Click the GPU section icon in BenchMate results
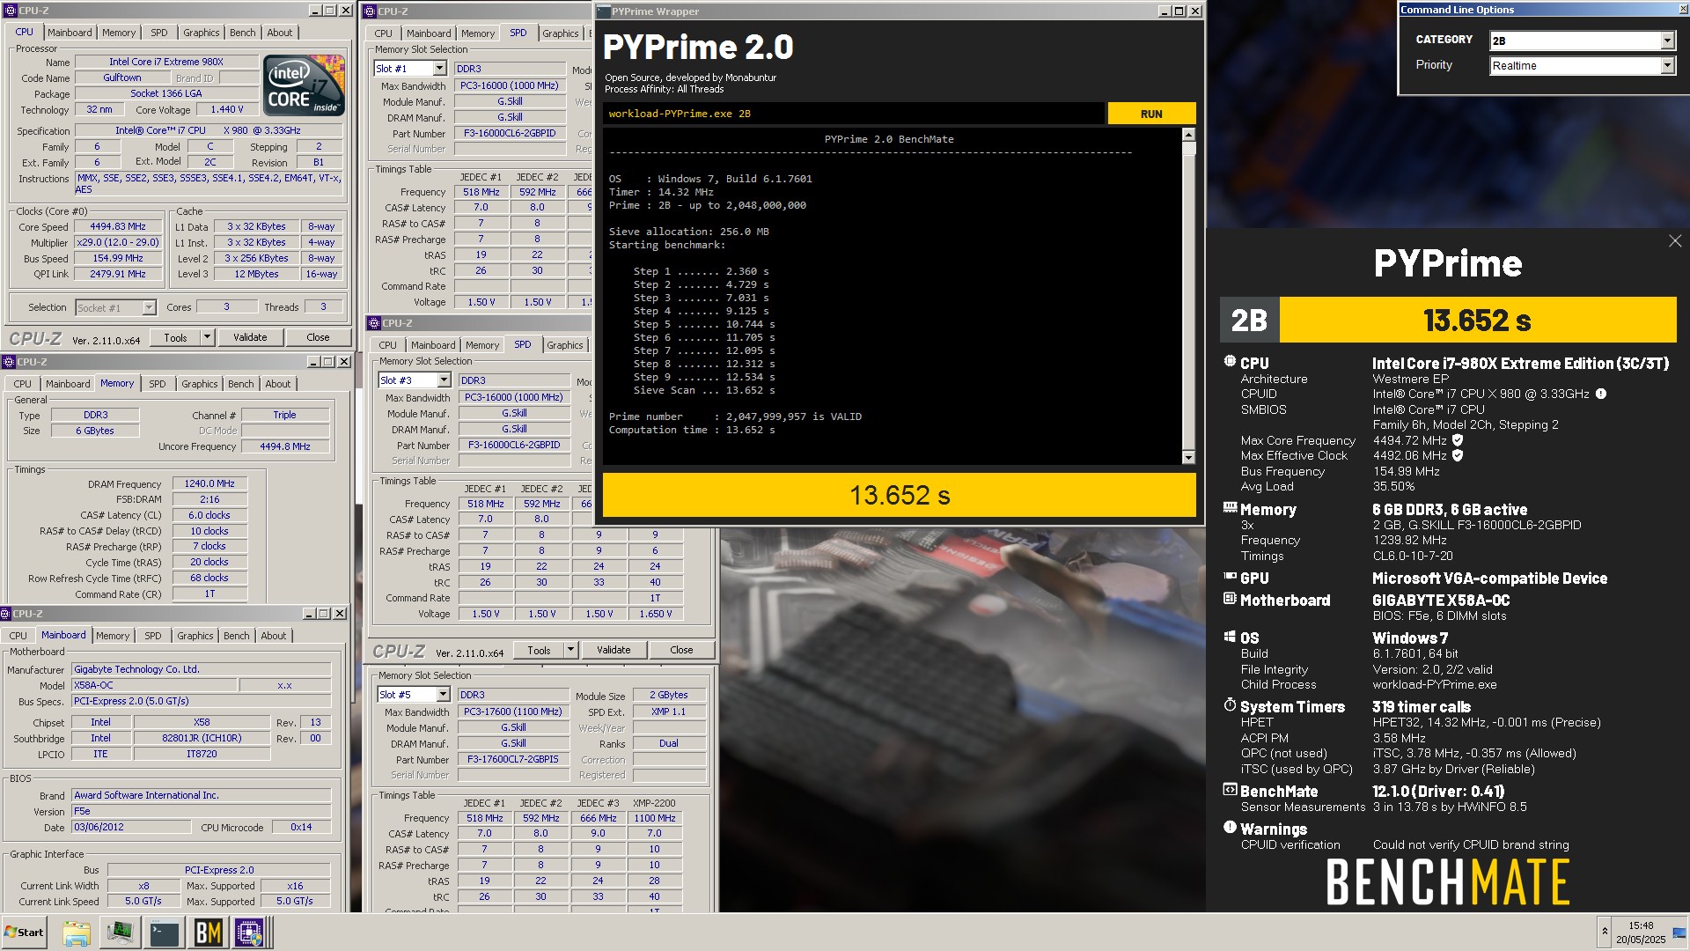The image size is (1690, 951). 1230,577
